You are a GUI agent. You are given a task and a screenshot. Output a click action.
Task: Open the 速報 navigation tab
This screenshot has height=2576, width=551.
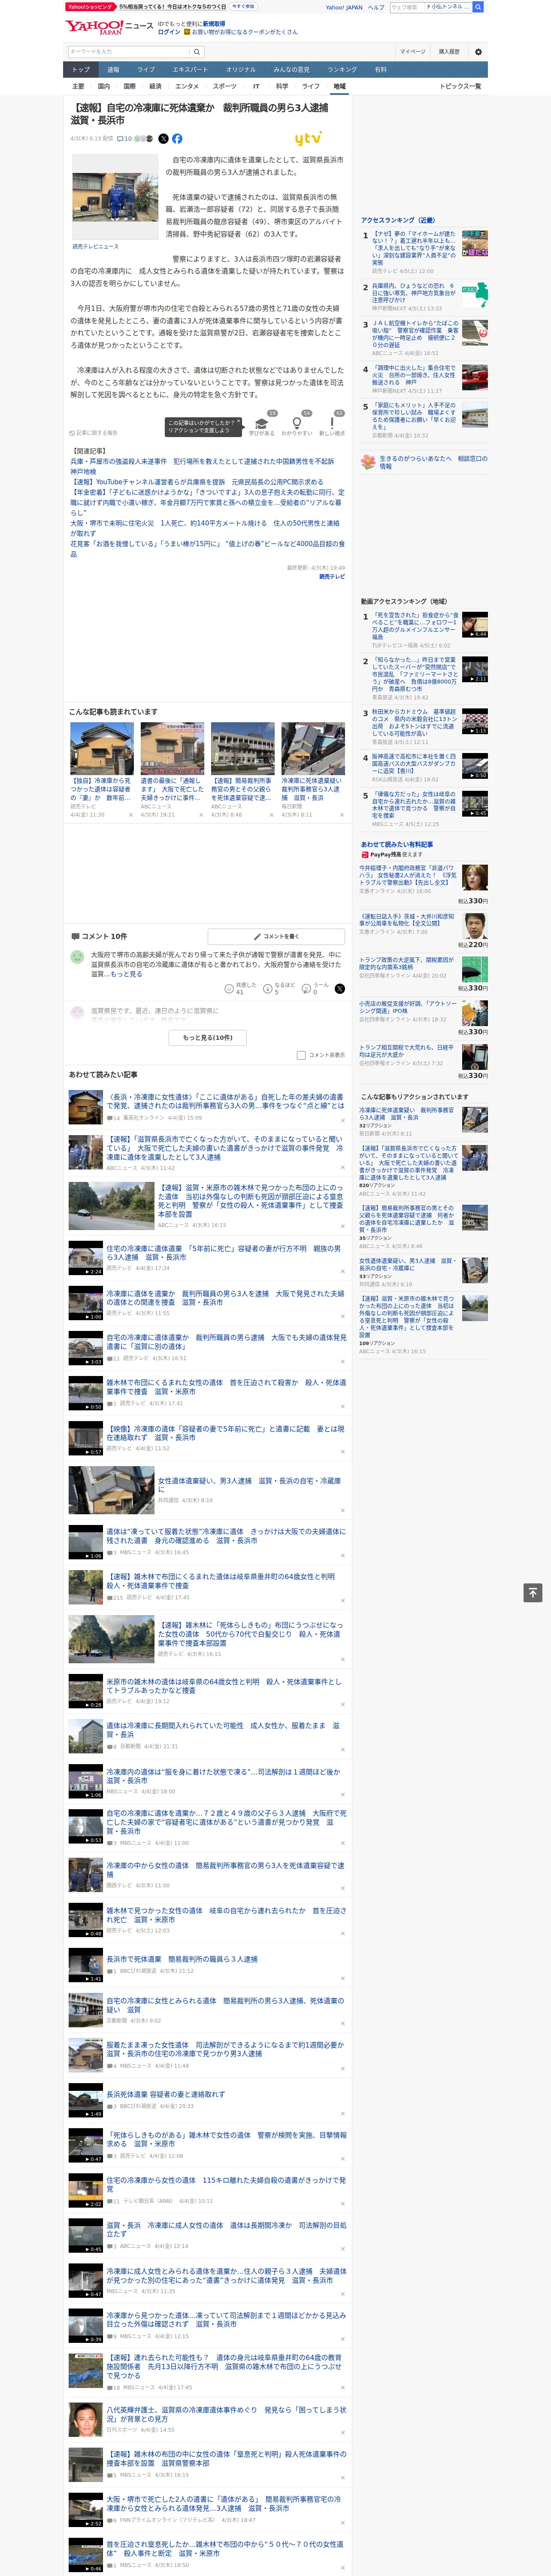pos(113,70)
